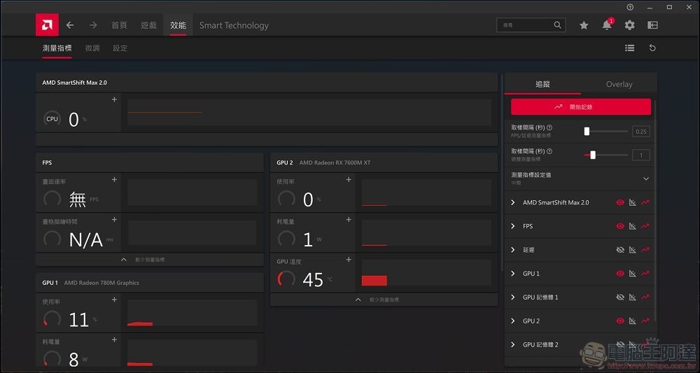The height and width of the screenshot is (373, 700).
Task: Expand the 延遲 row chevron
Action: tap(513, 250)
